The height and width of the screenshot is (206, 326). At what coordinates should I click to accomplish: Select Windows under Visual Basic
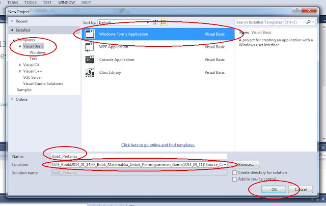[37, 52]
